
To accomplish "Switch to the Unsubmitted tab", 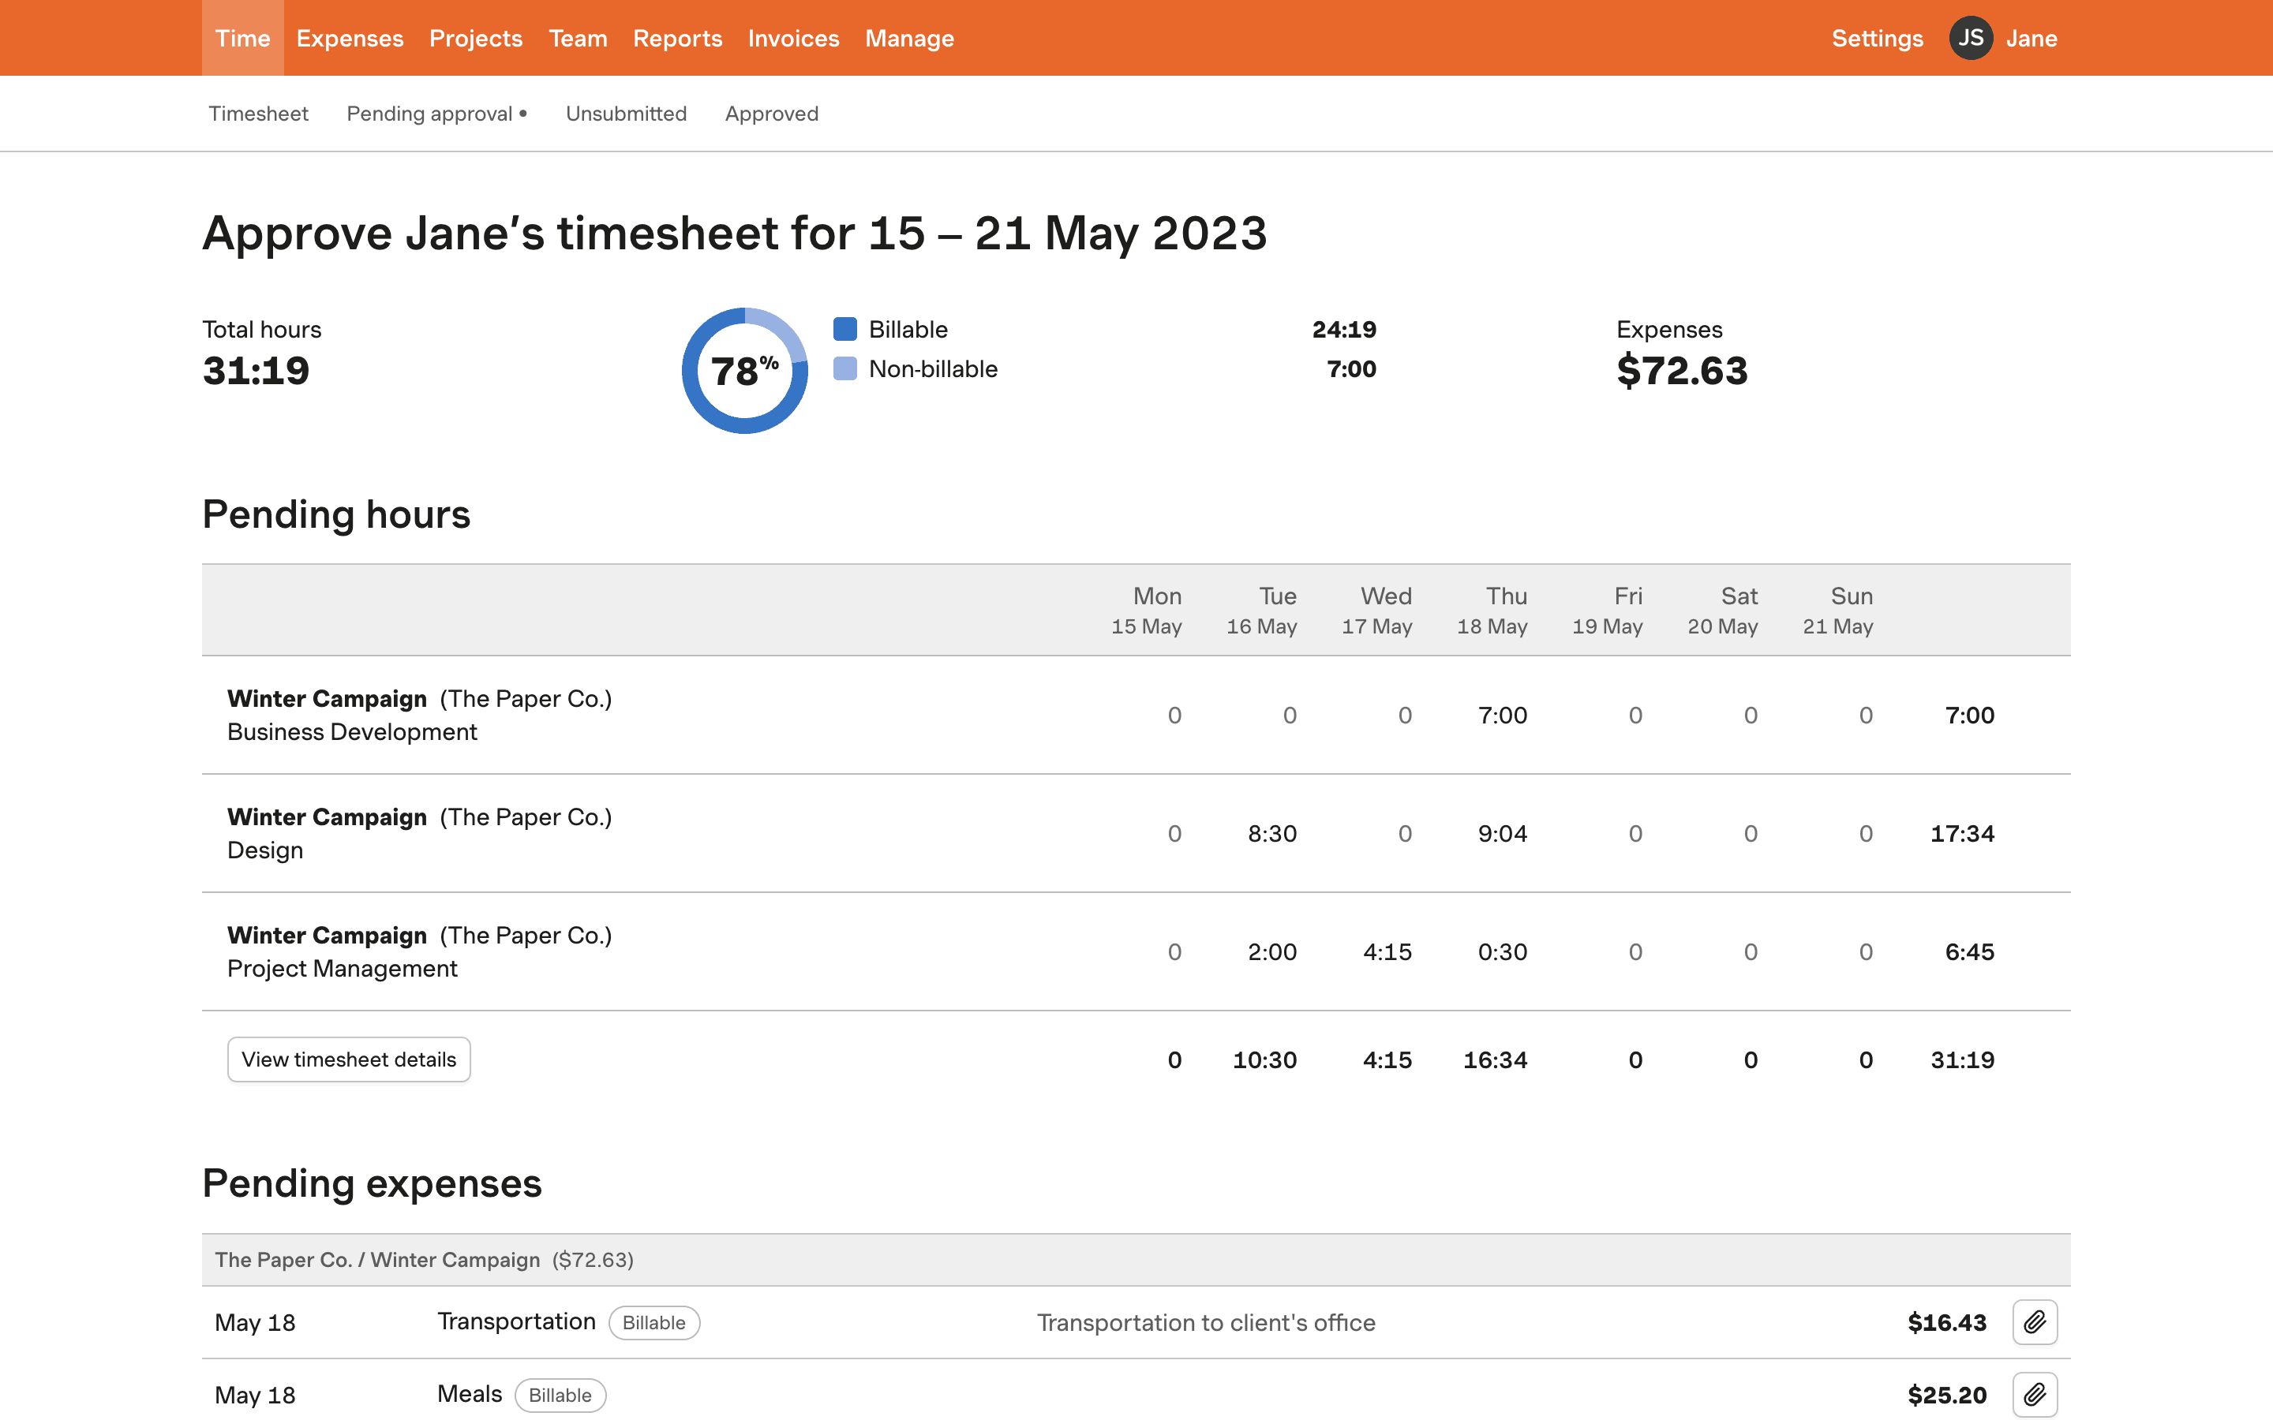I will [x=626, y=114].
